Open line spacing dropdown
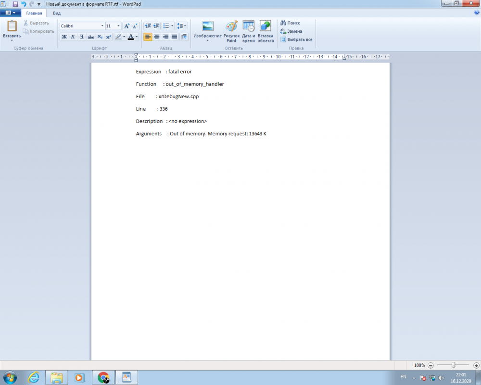Viewport: 481px width, 385px height. [182, 26]
